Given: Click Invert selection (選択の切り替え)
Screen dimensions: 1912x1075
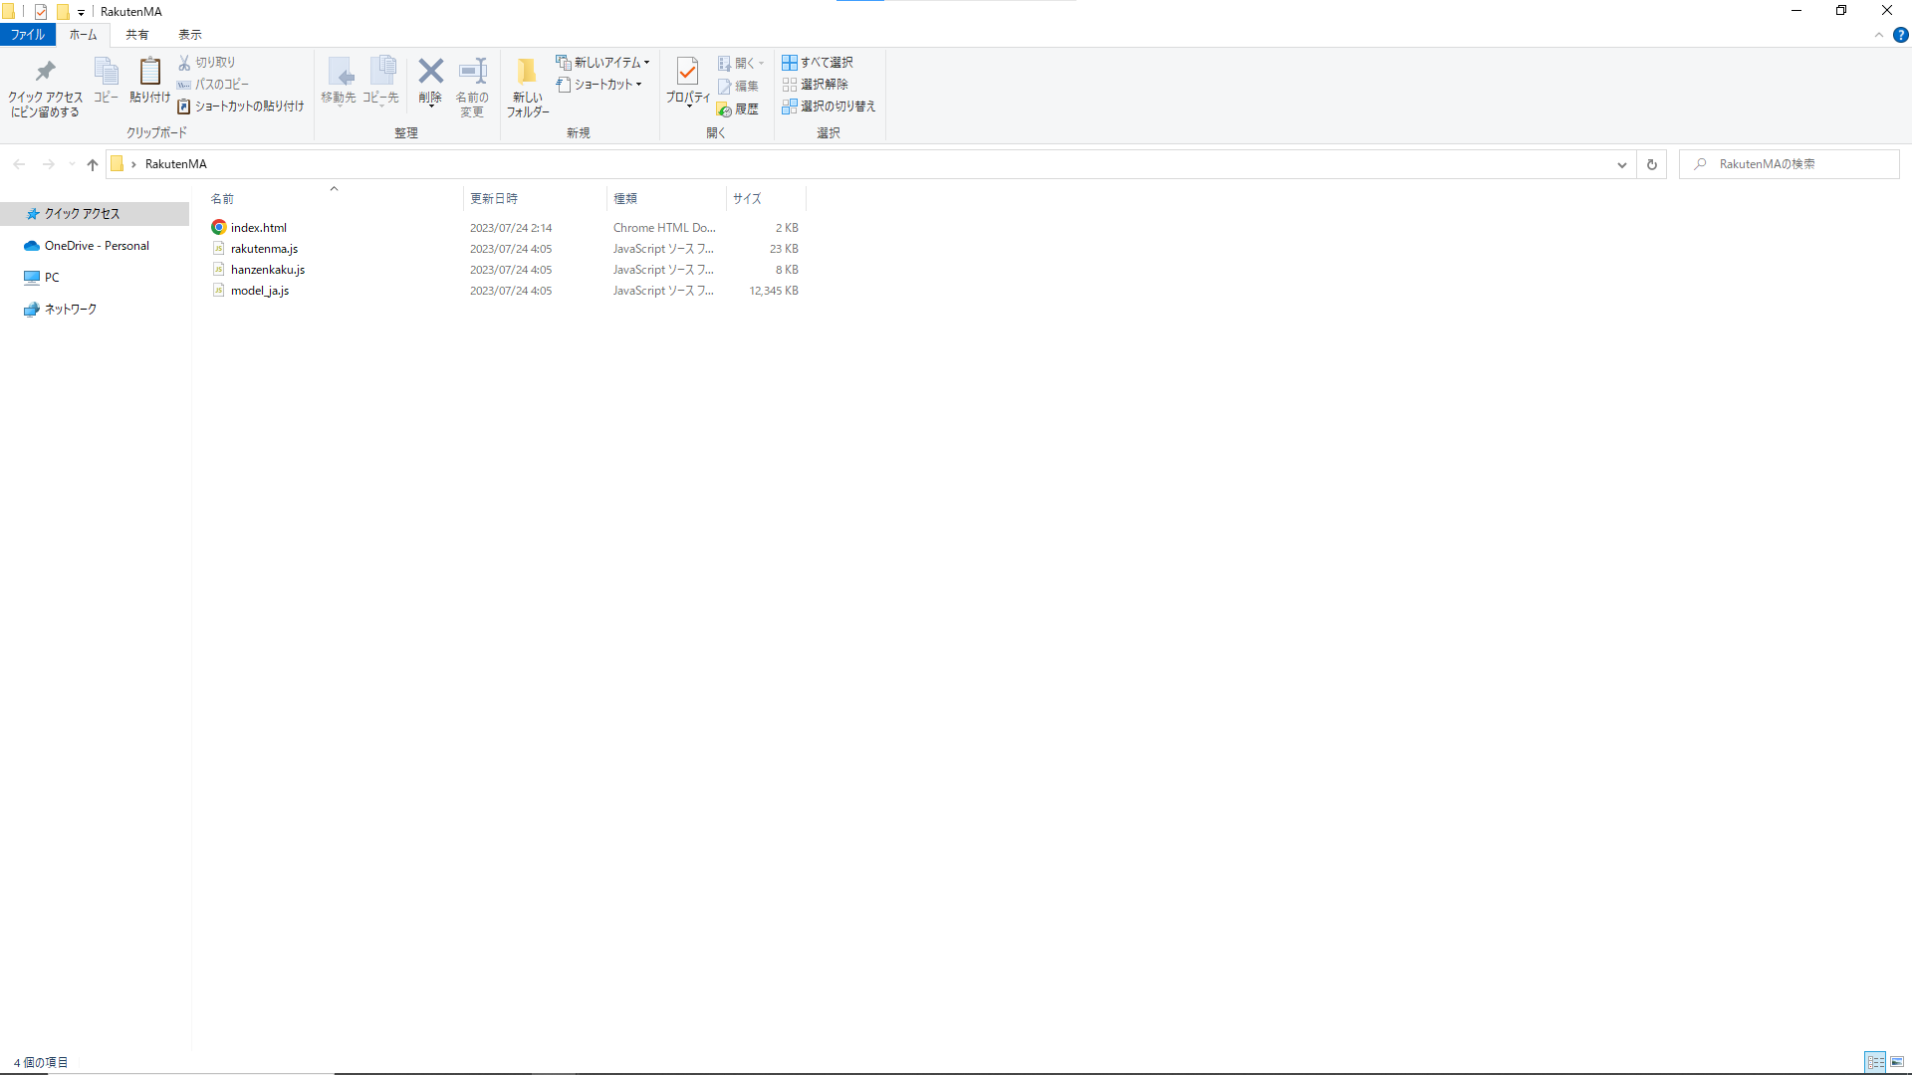Looking at the screenshot, I should click(x=829, y=107).
